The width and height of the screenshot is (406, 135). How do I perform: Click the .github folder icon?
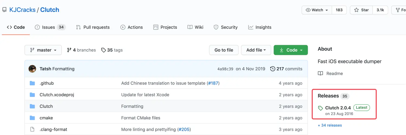click(x=32, y=83)
